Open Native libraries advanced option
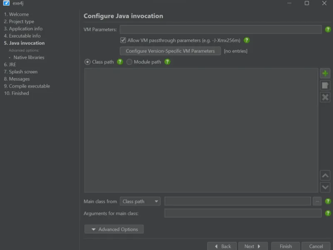Screen dimensions: 333x250 coord(29,57)
